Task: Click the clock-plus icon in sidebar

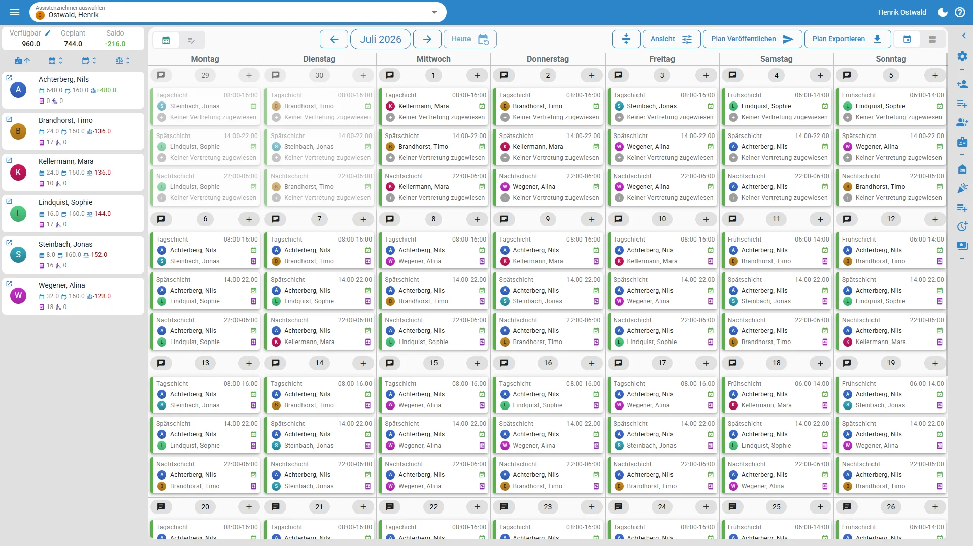Action: [962, 226]
